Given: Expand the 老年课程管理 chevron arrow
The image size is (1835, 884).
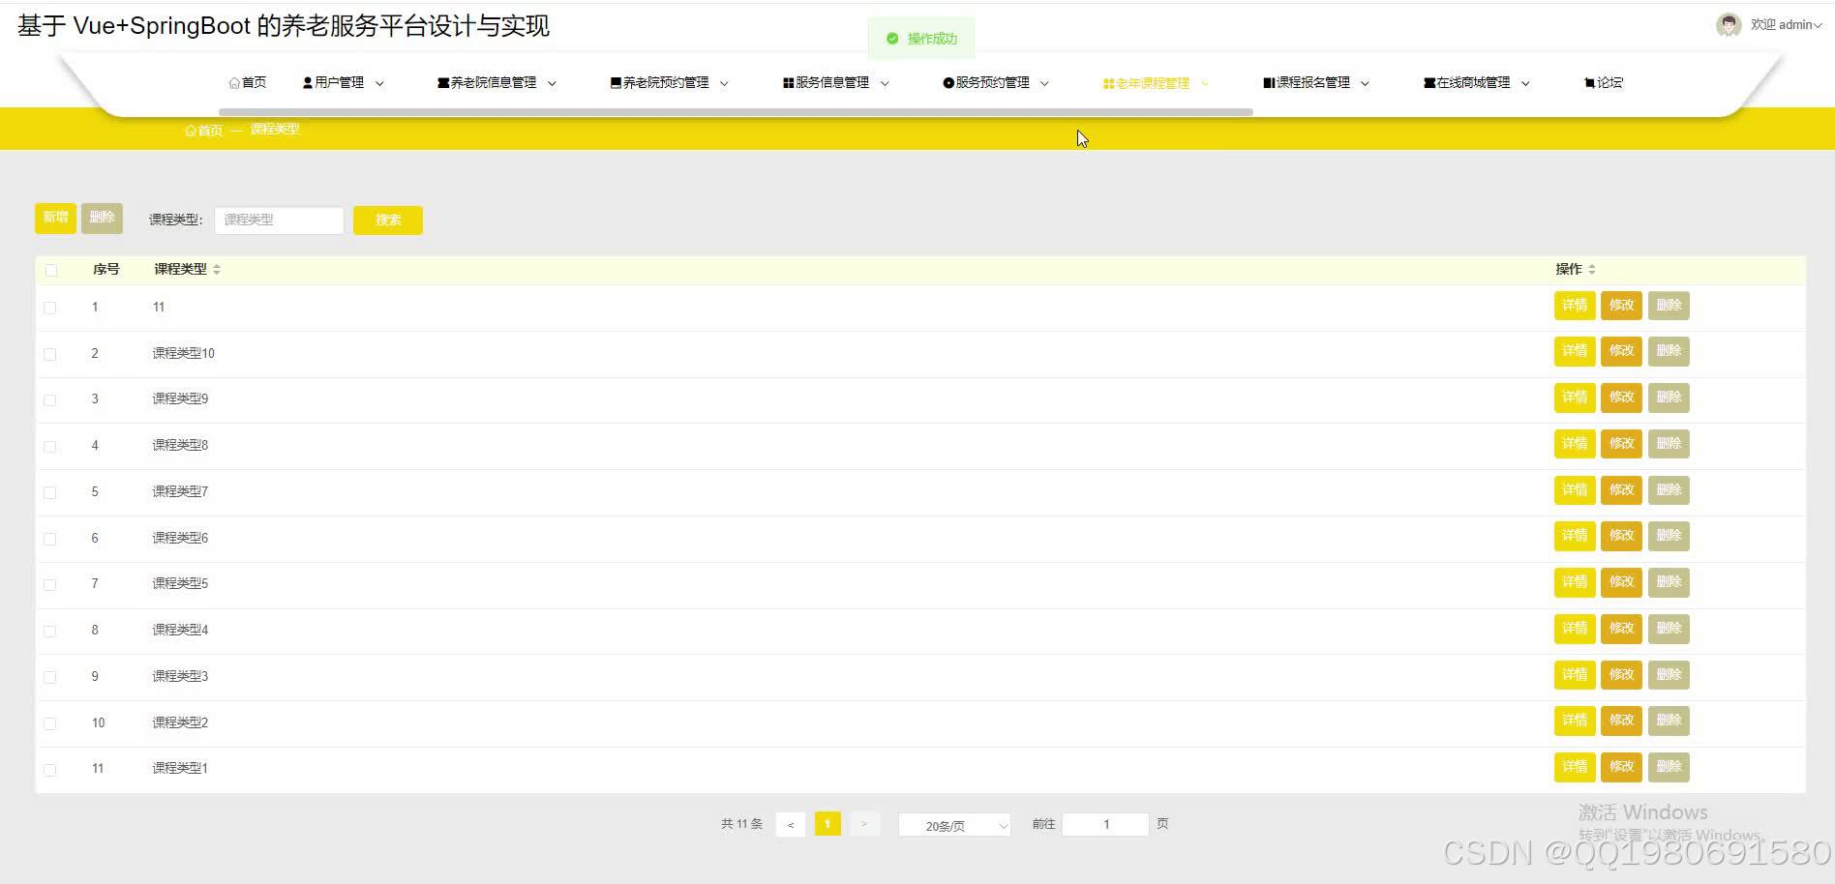Looking at the screenshot, I should click(x=1205, y=84).
